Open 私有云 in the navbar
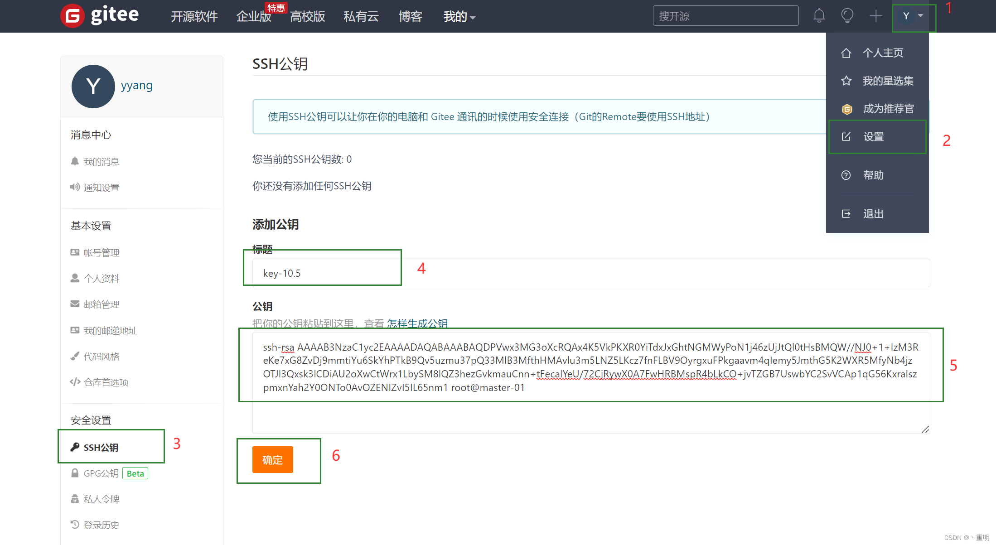The image size is (996, 545). [361, 17]
